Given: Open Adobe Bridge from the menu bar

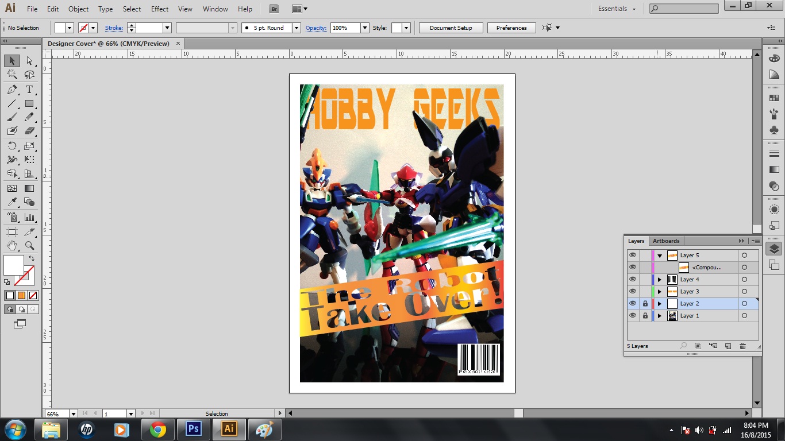Looking at the screenshot, I should click(274, 9).
